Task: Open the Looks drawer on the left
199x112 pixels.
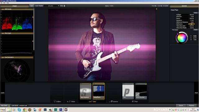Action: coord(2,93)
